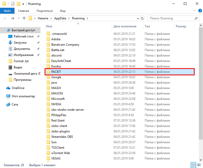Screen dimensions: 203x168
Task: Select Изображения in navigation pane
Action: point(24,55)
